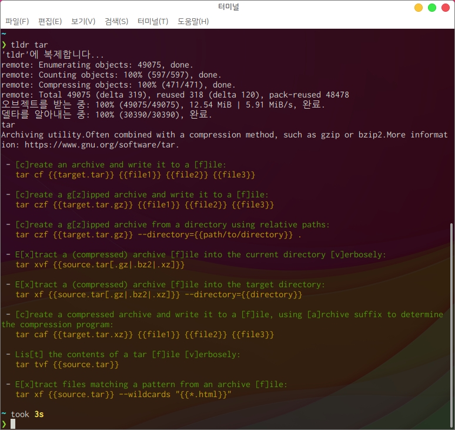Image resolution: width=455 pixels, height=430 pixels.
Task: Click the 터미널 window title bar text
Action: click(227, 7)
